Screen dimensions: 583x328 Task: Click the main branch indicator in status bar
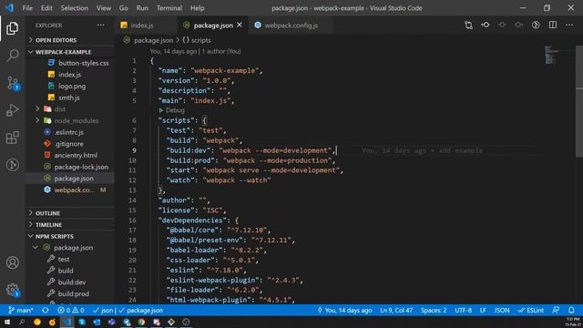point(21,310)
